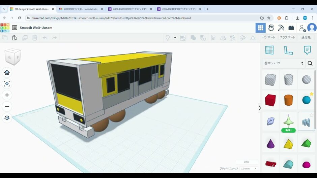Collapse the shapes panel with the chevron
This screenshot has height=178, width=317.
[260, 108]
